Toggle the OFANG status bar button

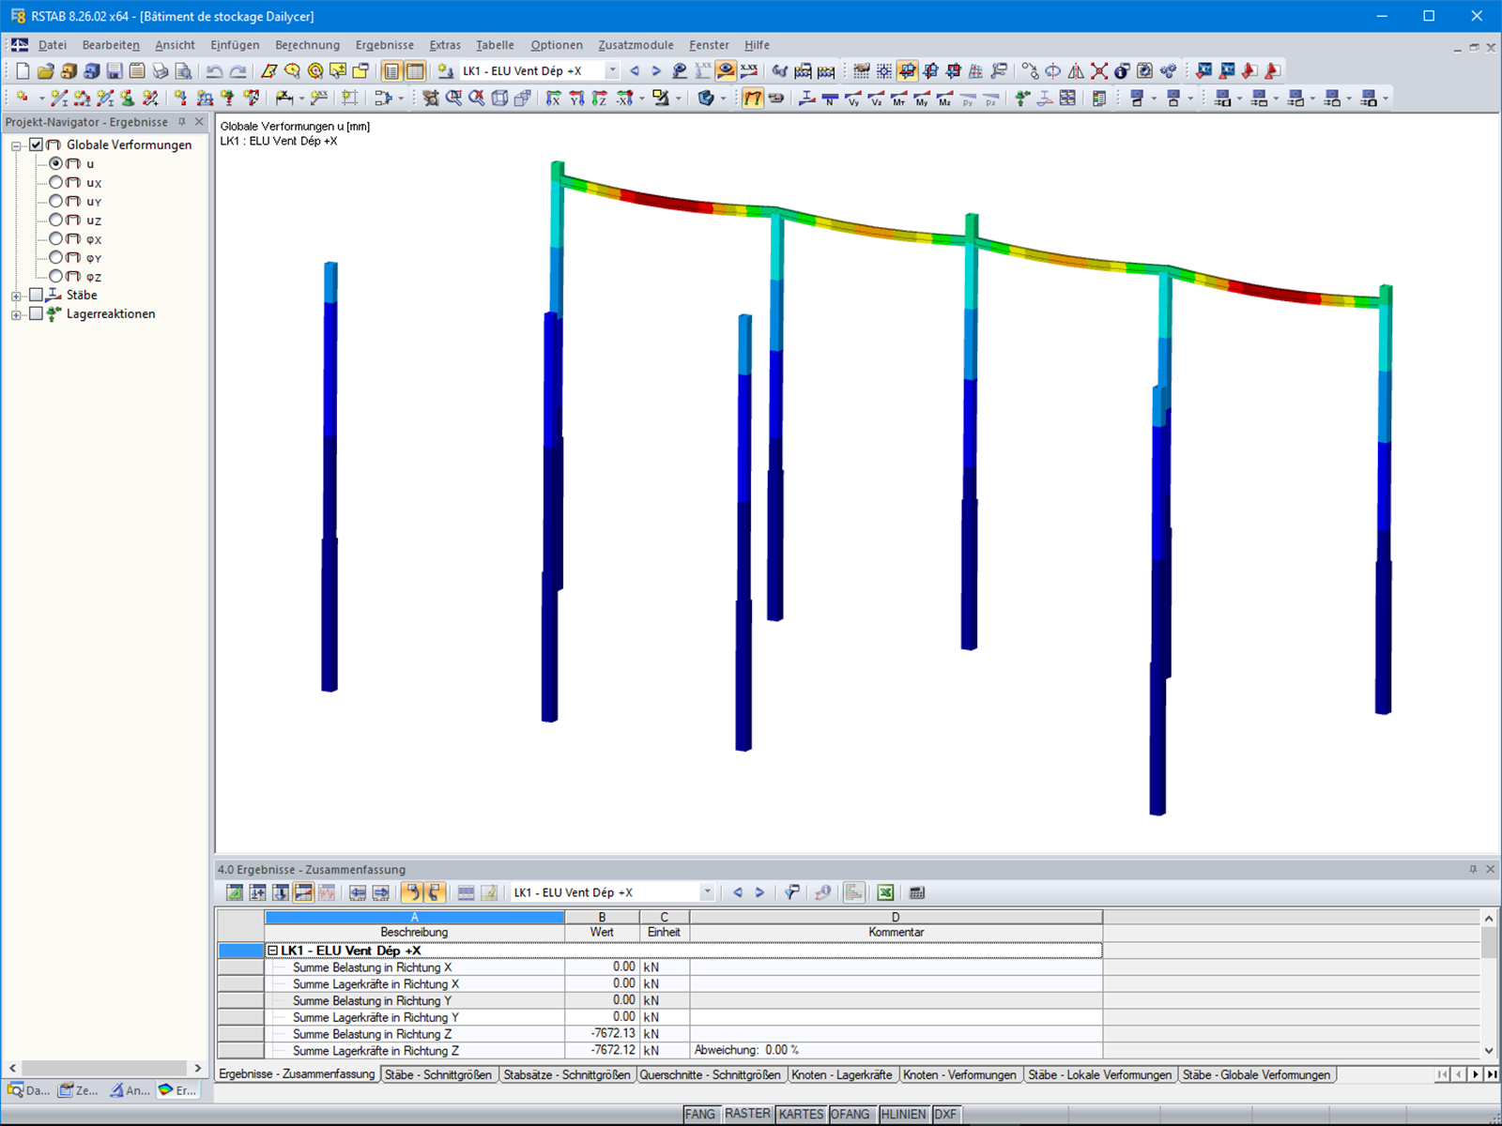click(x=851, y=1114)
